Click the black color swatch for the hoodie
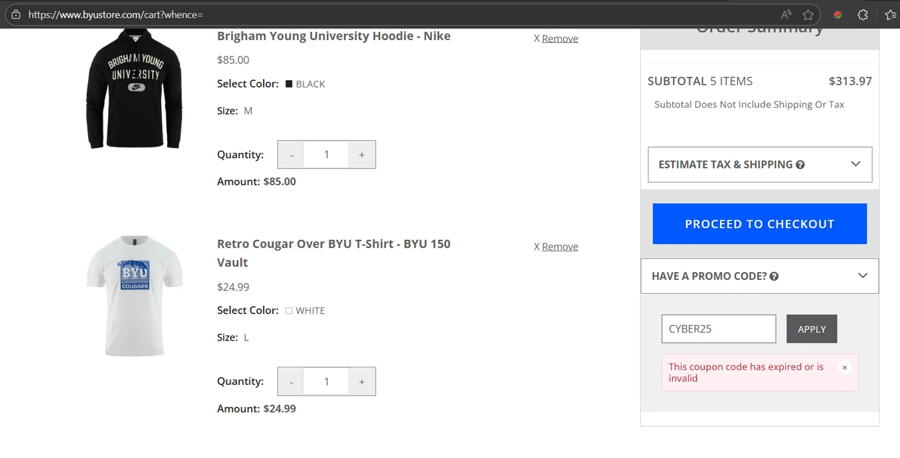The image size is (900, 458). pyautogui.click(x=289, y=84)
